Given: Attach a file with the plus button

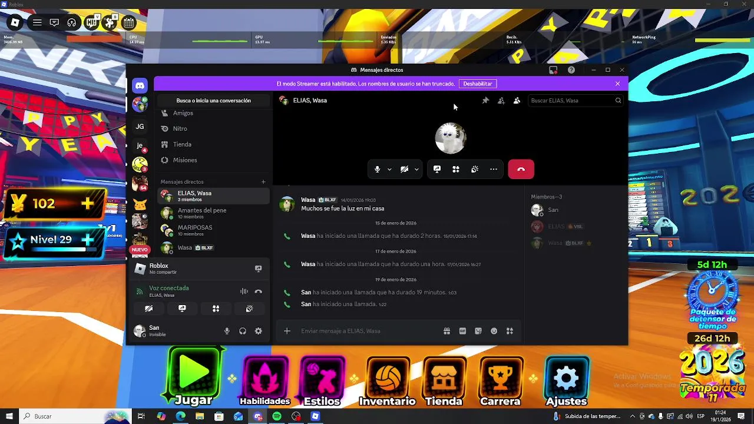Looking at the screenshot, I should 287,331.
